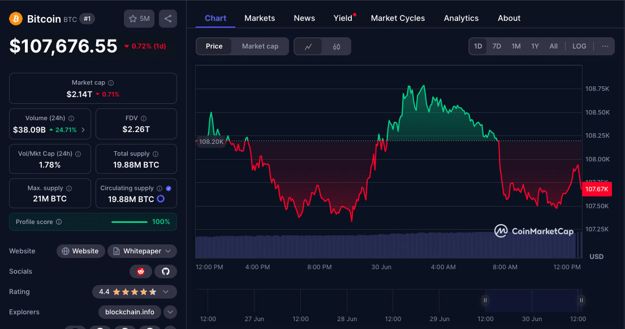Click Total supply info icon
Screen dimensions: 625x329
tap(156, 153)
